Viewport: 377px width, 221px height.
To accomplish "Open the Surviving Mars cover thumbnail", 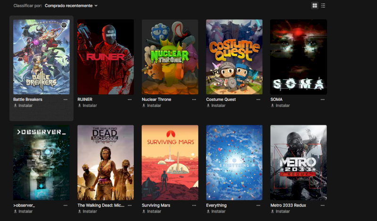I will (x=170, y=163).
